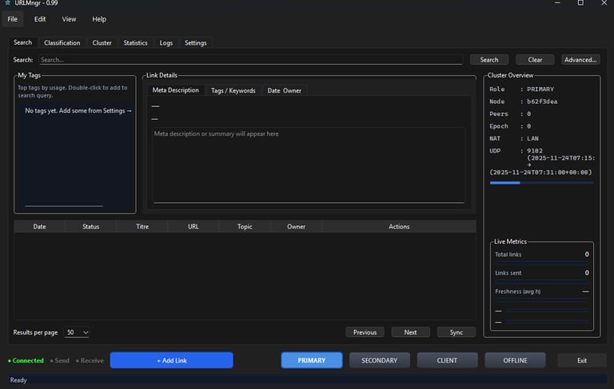Screen dimensions: 614x389
Task: Switch to CLIENT role mode
Action: pyautogui.click(x=447, y=360)
